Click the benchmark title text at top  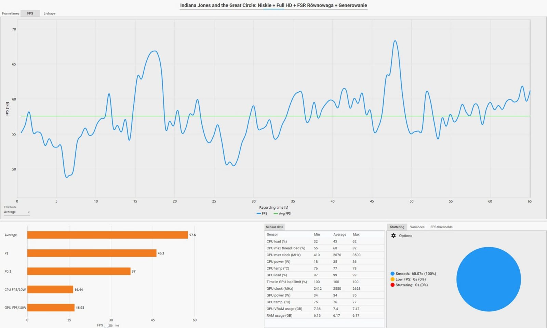(x=273, y=5)
